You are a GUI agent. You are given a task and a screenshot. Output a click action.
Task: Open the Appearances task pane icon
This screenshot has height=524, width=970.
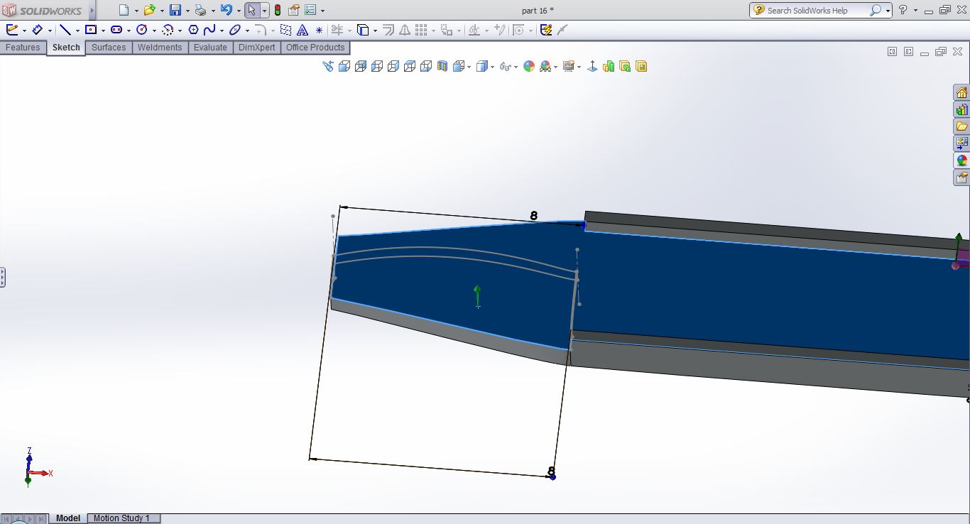point(961,160)
